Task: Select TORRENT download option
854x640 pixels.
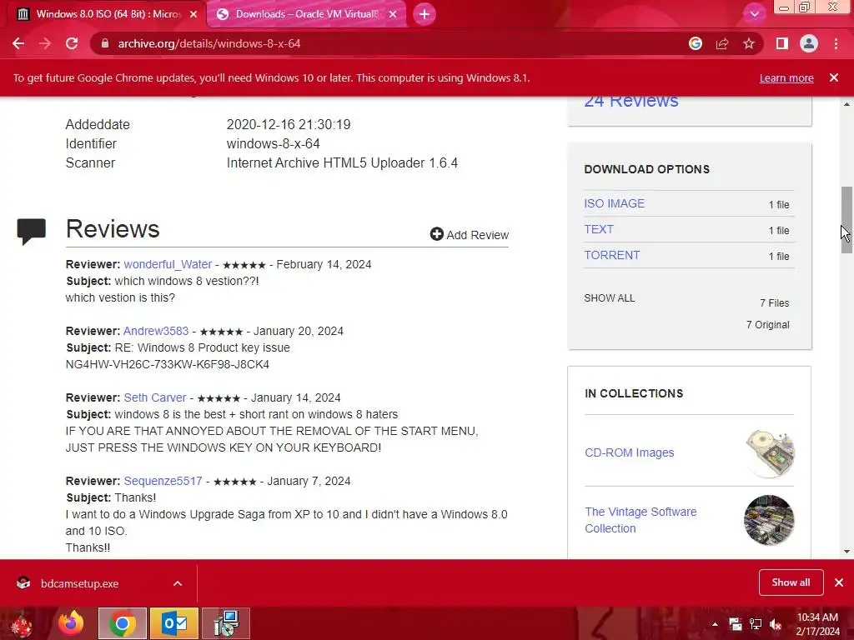Action: click(611, 255)
